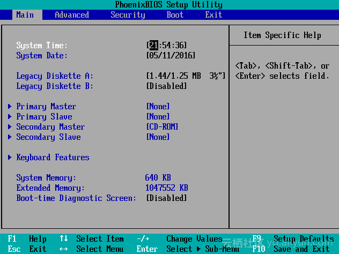Select Legacy Diskette A value 1.44/1.25 MB

click(186, 76)
